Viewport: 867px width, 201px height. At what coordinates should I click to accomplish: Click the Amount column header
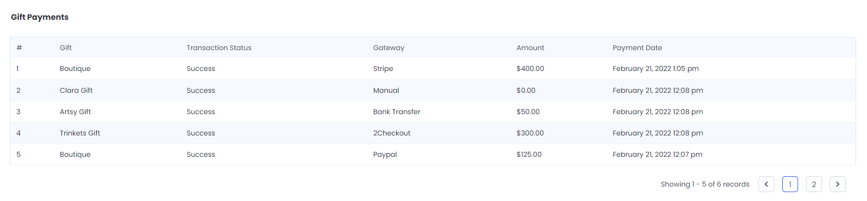tap(530, 48)
